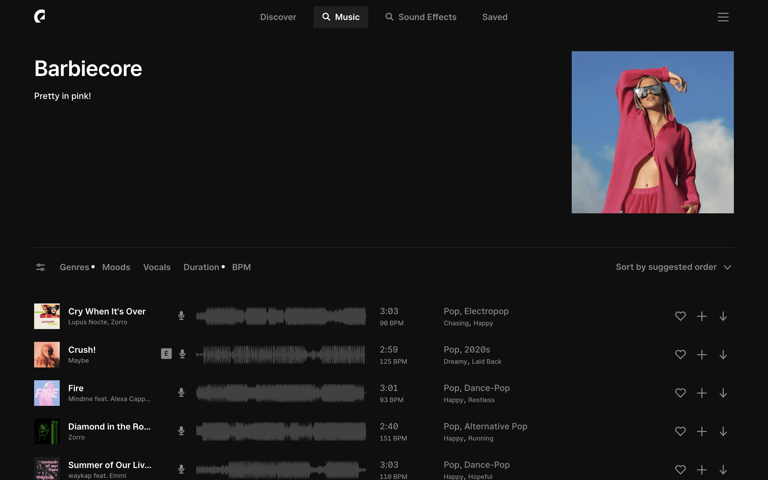Seek within the Crush! waveform

281,355
